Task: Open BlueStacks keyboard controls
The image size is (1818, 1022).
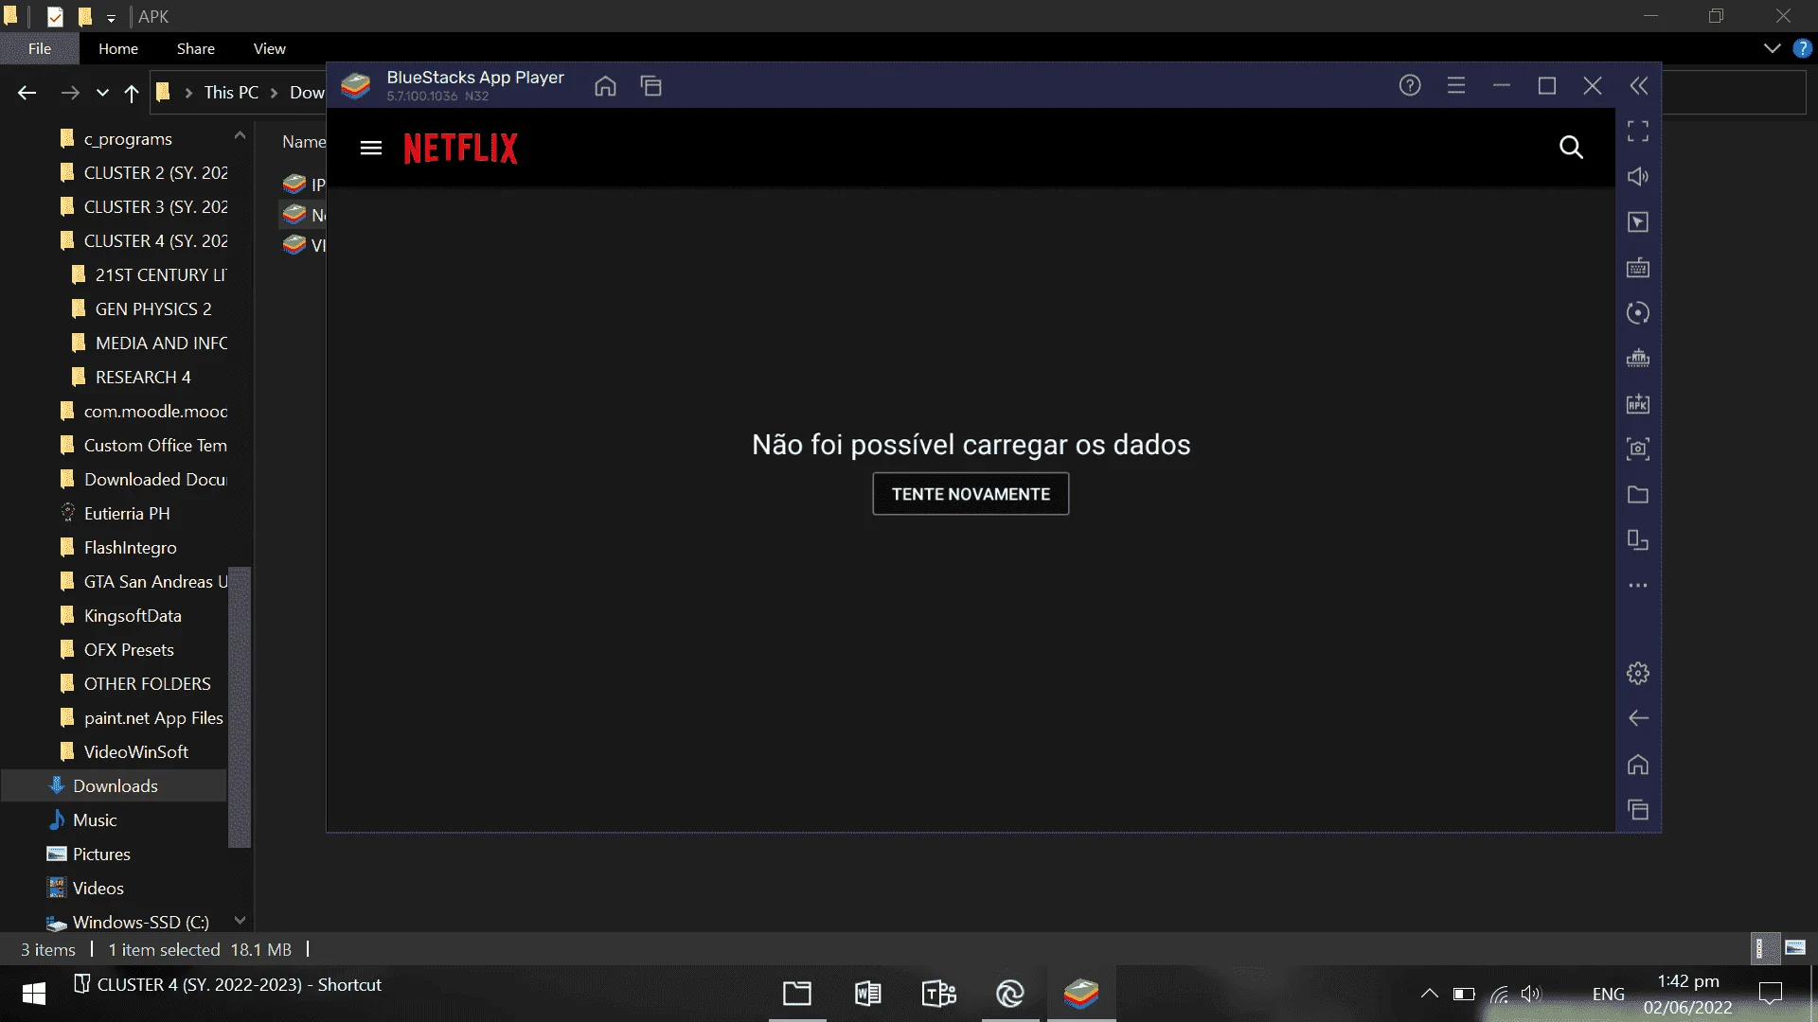Action: 1638,268
